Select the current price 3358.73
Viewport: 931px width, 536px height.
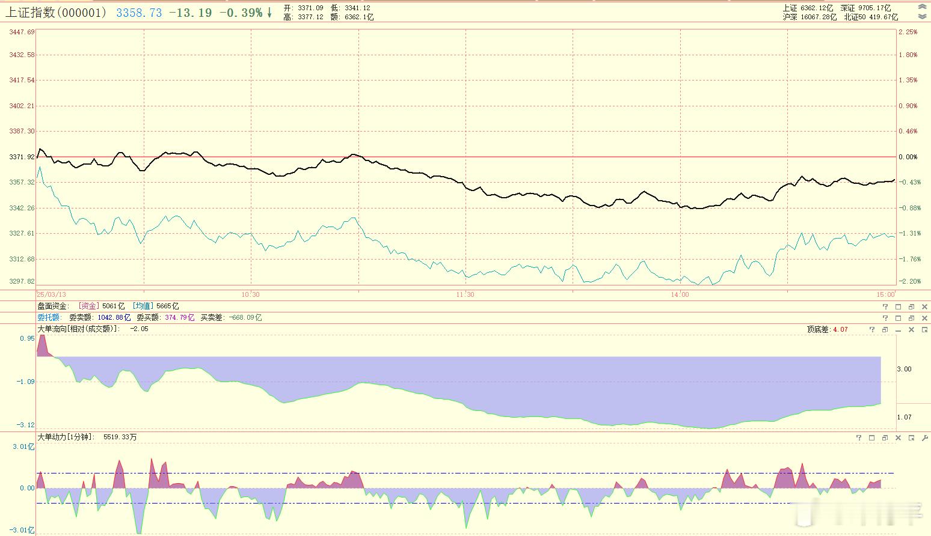[x=139, y=13]
